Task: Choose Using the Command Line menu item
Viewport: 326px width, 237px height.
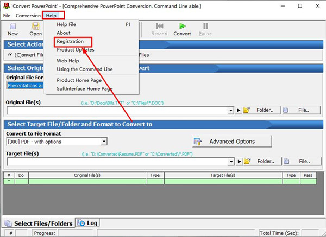Action: pos(91,69)
